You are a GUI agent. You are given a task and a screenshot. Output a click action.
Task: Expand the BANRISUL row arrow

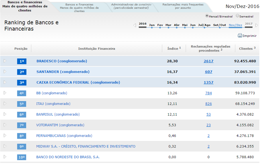(x=5, y=114)
